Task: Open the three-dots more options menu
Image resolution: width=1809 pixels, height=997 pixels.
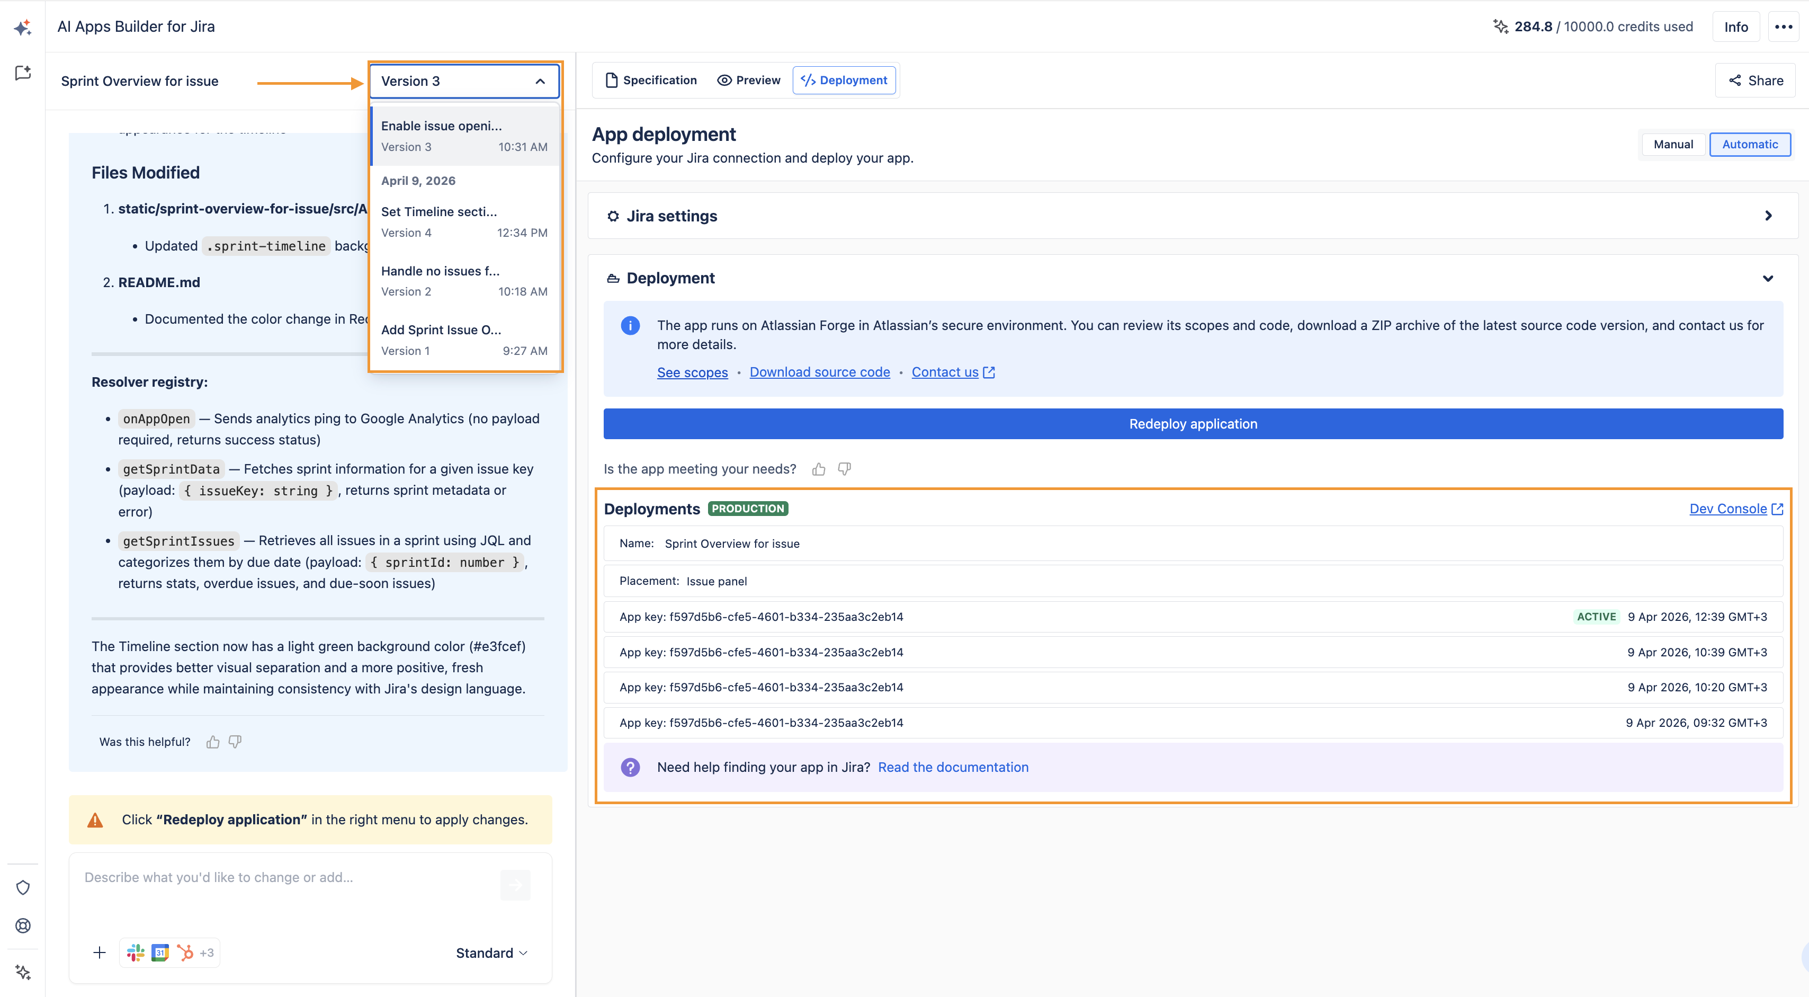Action: 1783,26
